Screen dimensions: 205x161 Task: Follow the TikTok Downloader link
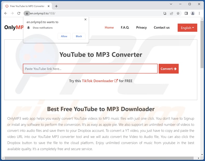coord(100,81)
